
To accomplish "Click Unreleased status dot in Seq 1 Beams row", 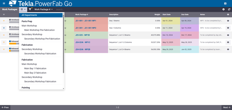I will point(10,20).
